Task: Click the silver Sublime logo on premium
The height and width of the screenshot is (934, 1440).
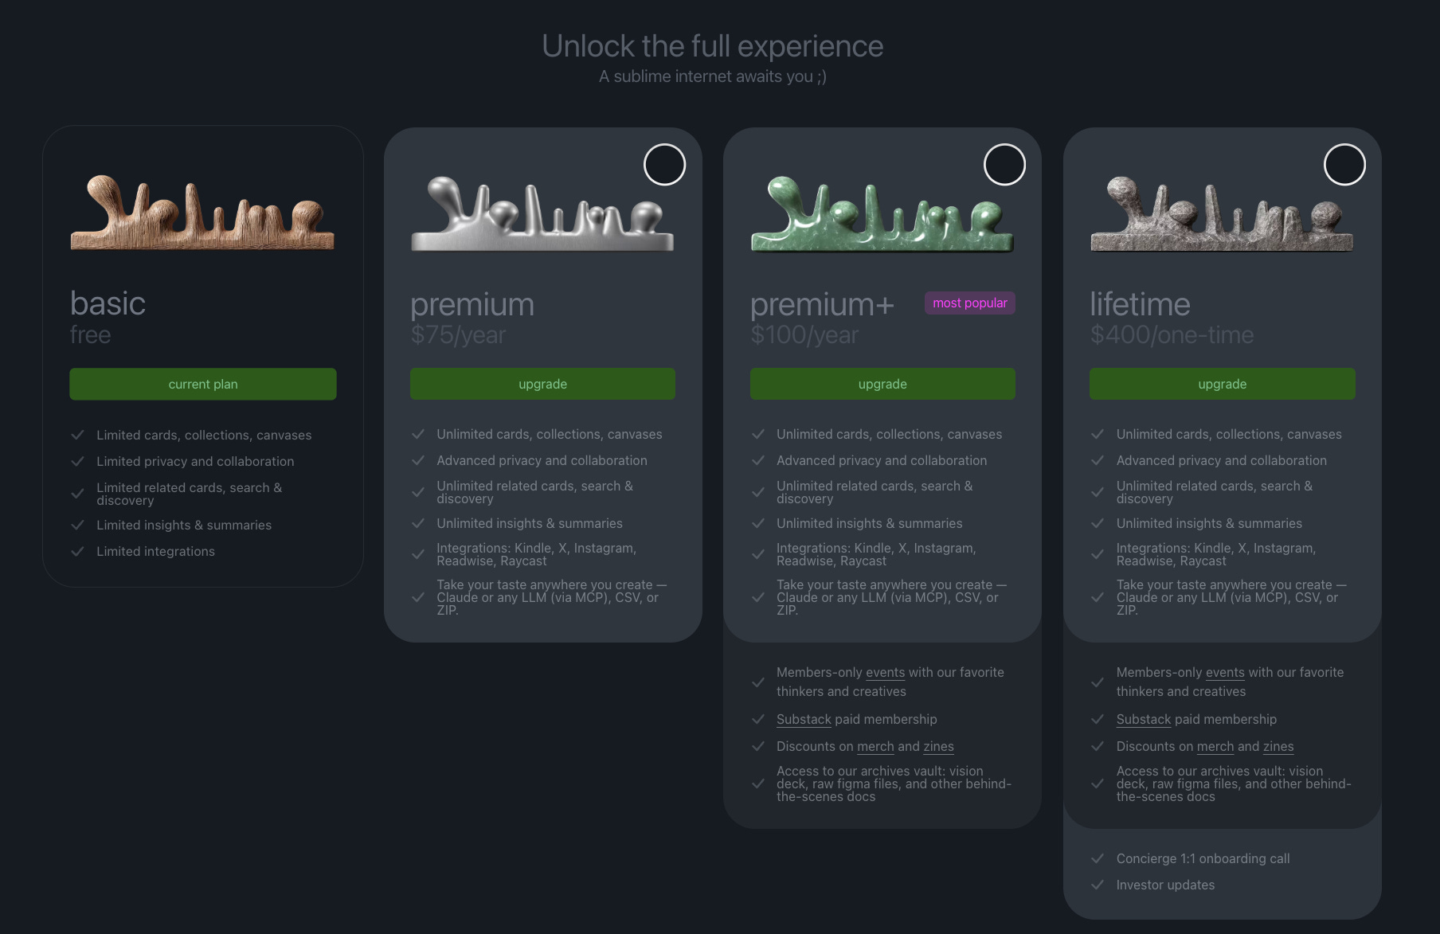Action: pyautogui.click(x=542, y=213)
